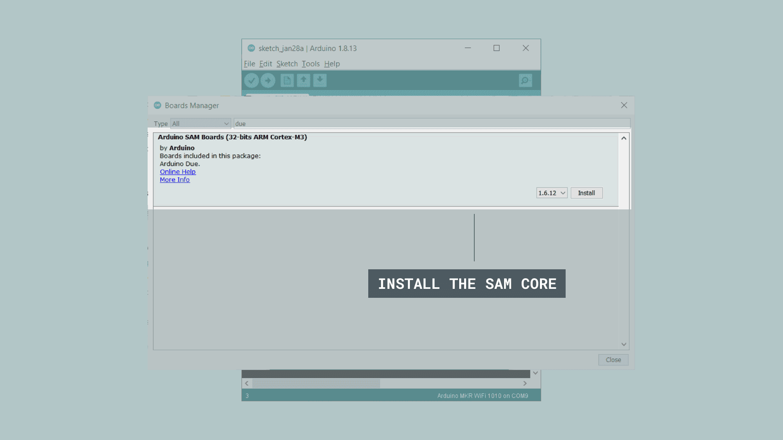Open the Online Help link

click(x=177, y=172)
